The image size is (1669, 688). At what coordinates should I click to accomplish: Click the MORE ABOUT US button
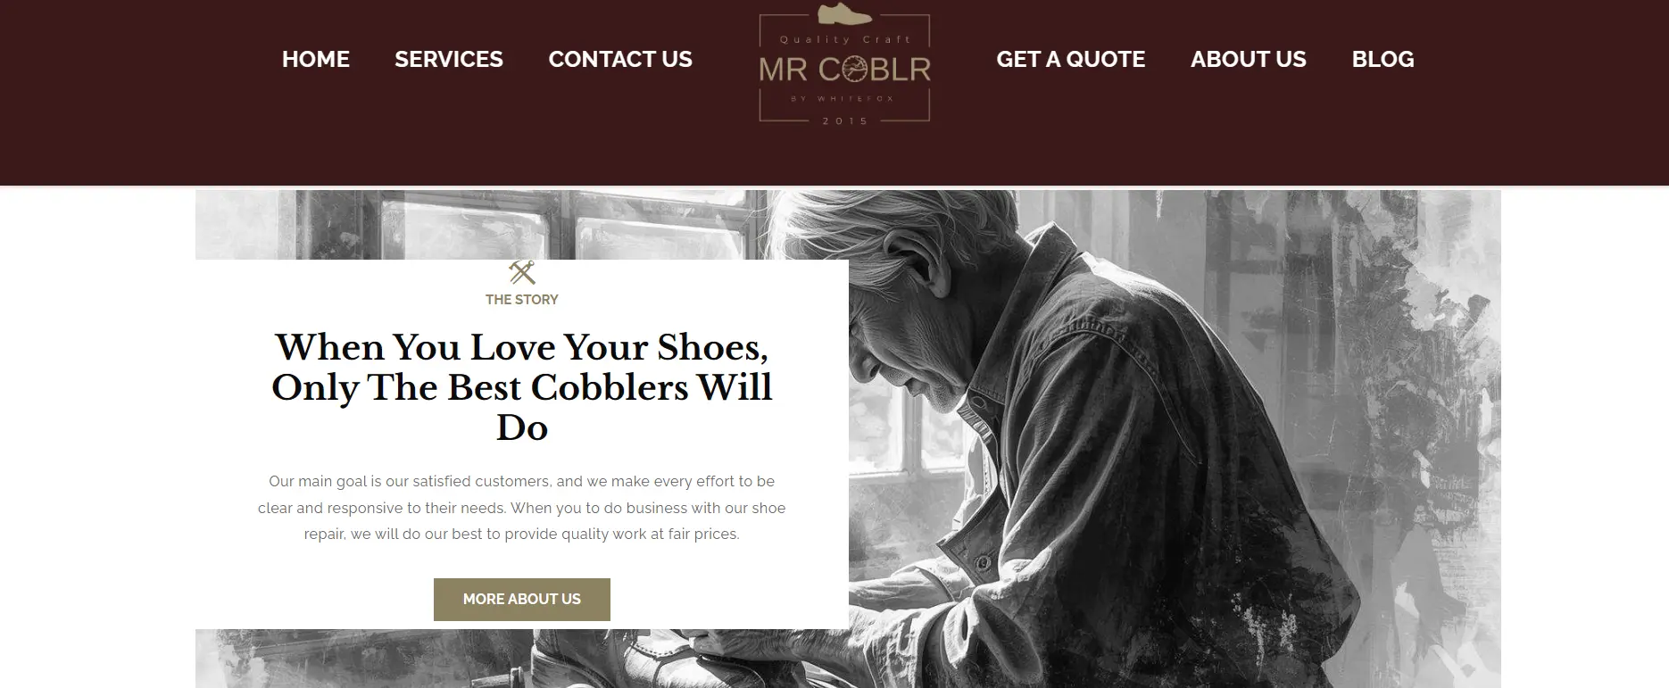pyautogui.click(x=521, y=599)
